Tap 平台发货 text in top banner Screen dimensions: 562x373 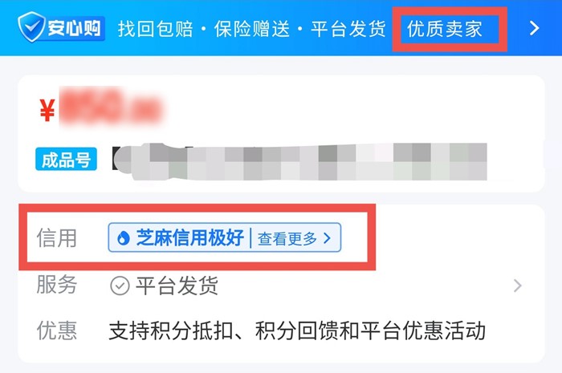348,29
